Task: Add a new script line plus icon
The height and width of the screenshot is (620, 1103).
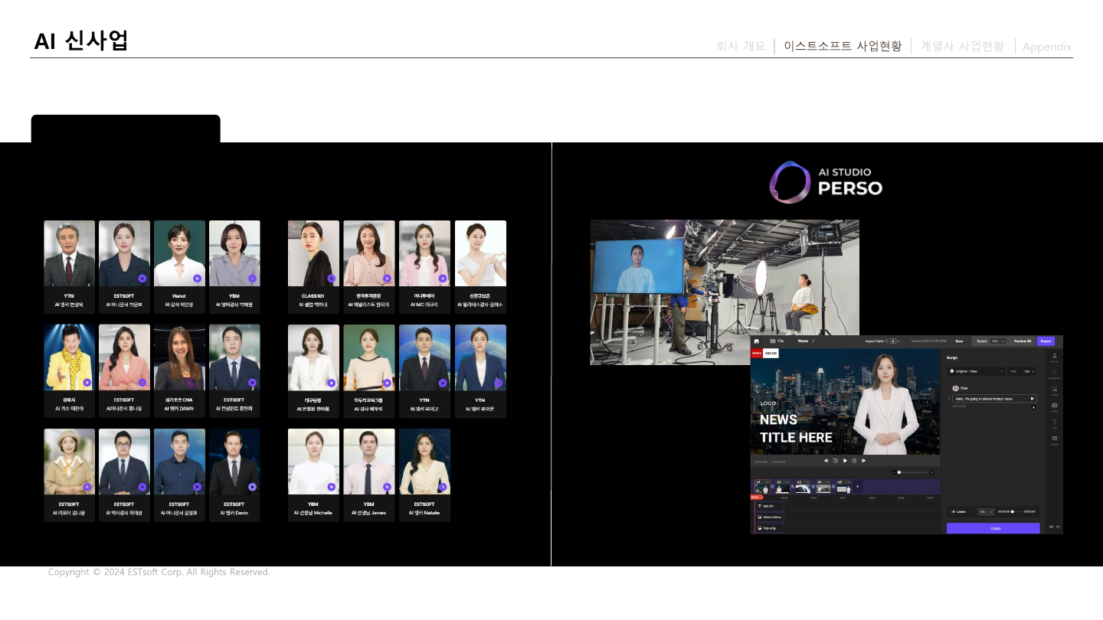Action: pyautogui.click(x=1033, y=407)
